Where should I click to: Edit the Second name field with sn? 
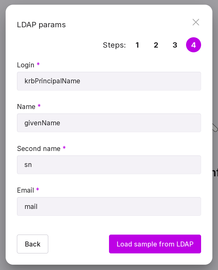tap(109, 165)
